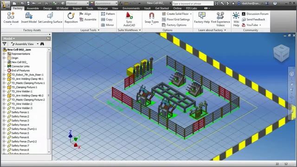
Task: Expand TD_Clamping Fixture:1 node
Action: 4,87
